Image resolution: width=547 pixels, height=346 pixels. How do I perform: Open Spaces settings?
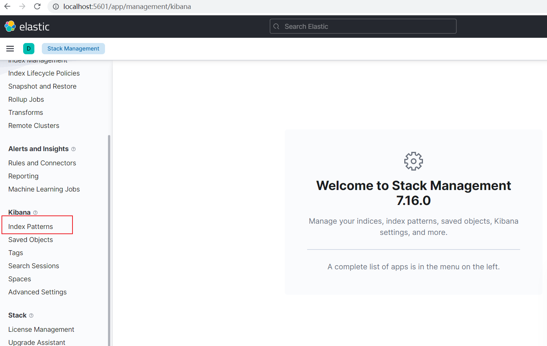[x=20, y=279]
